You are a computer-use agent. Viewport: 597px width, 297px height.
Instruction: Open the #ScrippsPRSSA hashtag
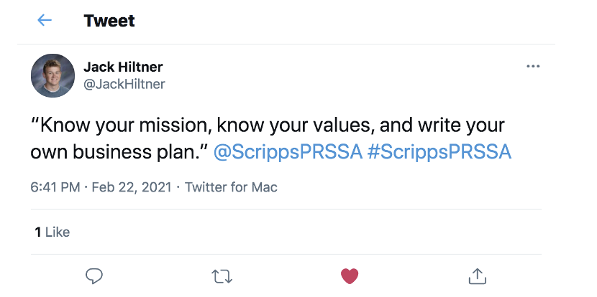439,152
